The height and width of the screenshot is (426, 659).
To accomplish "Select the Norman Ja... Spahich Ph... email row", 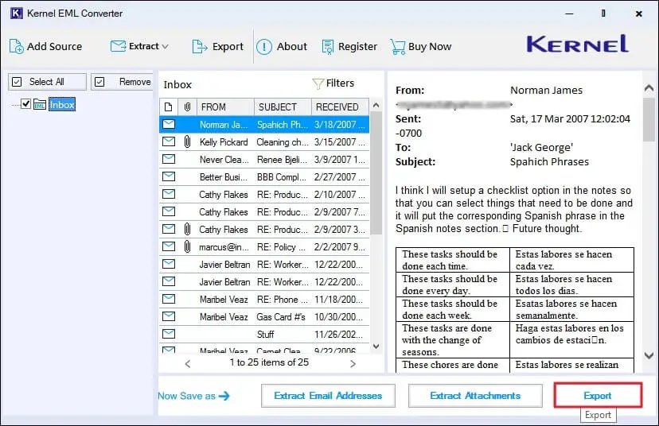I will (x=264, y=125).
